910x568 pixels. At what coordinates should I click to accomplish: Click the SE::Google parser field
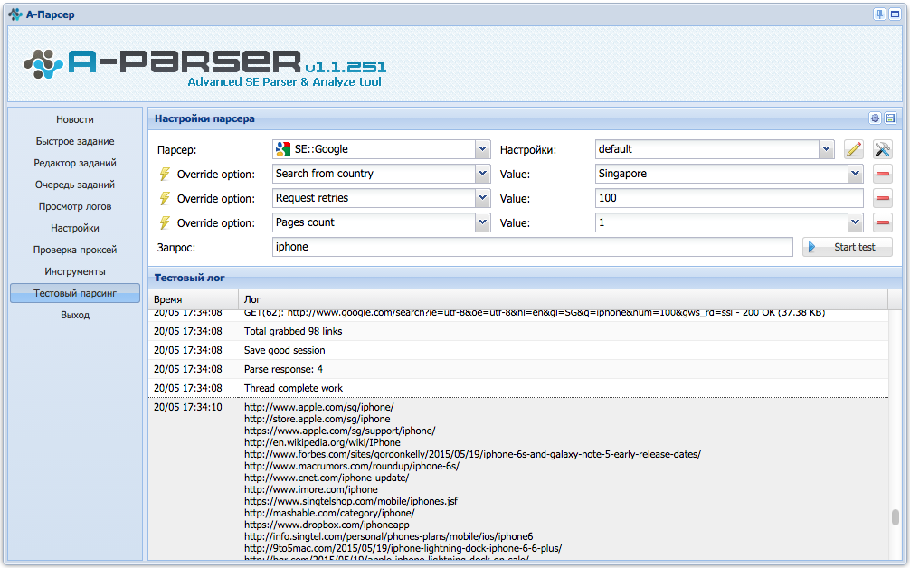374,149
